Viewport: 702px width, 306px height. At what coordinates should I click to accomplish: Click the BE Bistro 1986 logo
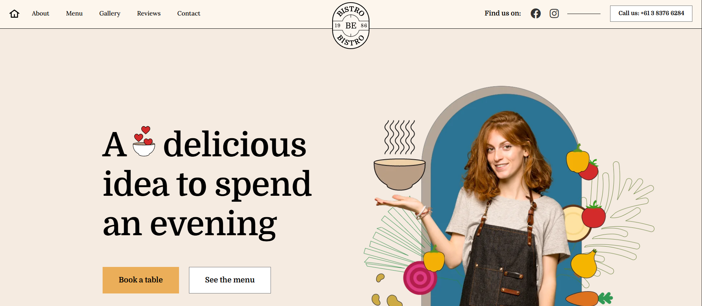351,25
